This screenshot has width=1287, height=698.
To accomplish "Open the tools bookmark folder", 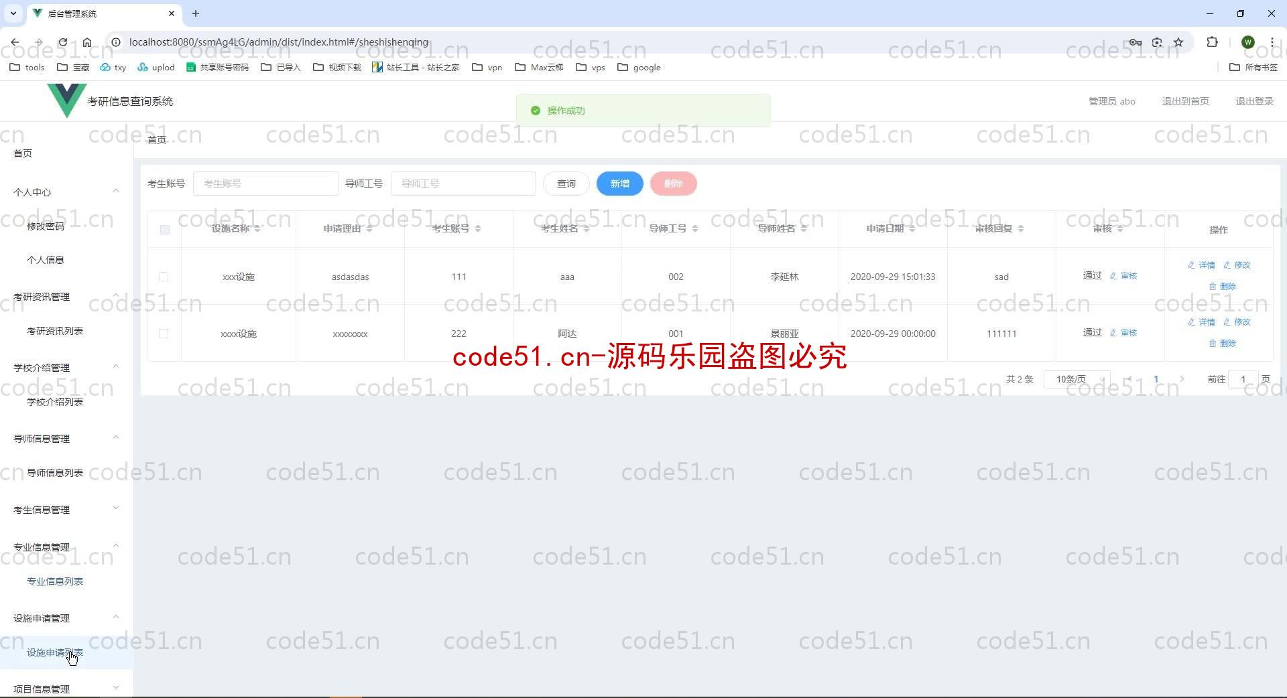I will pyautogui.click(x=27, y=67).
